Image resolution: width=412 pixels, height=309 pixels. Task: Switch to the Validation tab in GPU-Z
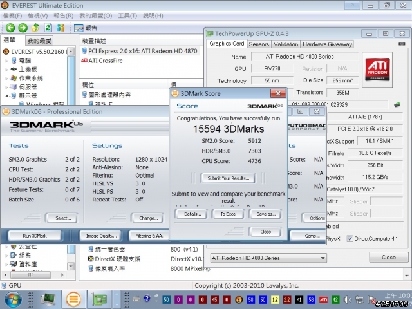286,44
